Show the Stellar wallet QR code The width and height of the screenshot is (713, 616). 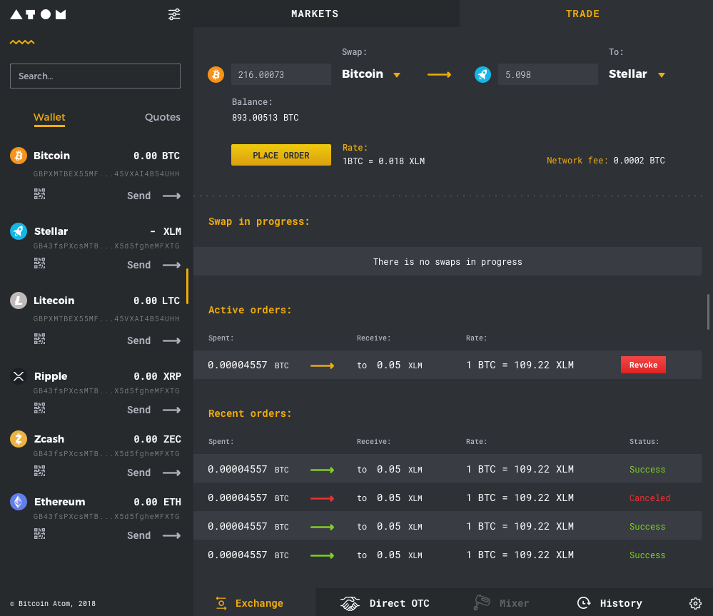coord(39,263)
